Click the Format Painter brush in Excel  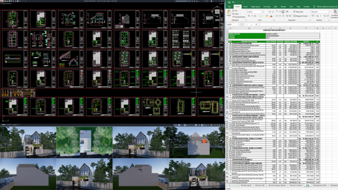click(x=239, y=17)
